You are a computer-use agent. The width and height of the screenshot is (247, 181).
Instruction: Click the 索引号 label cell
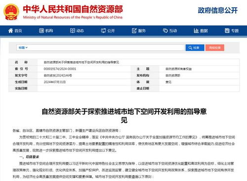click(23, 69)
